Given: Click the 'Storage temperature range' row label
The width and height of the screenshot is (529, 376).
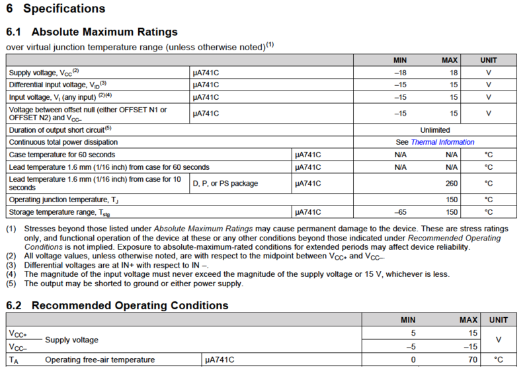Looking at the screenshot, I should tap(56, 212).
